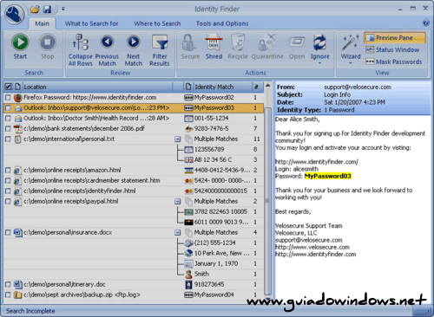Screen dimensions: 434x317
Task: Click the Stop search icon
Action: click(x=47, y=42)
